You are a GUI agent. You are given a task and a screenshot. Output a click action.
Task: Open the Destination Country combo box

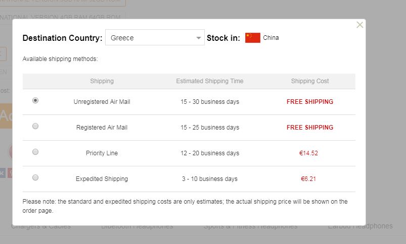(155, 38)
